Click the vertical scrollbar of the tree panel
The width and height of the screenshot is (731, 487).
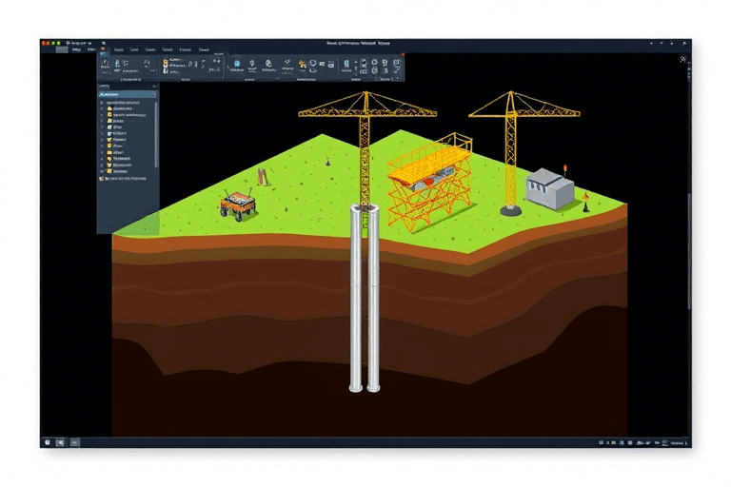(156, 133)
